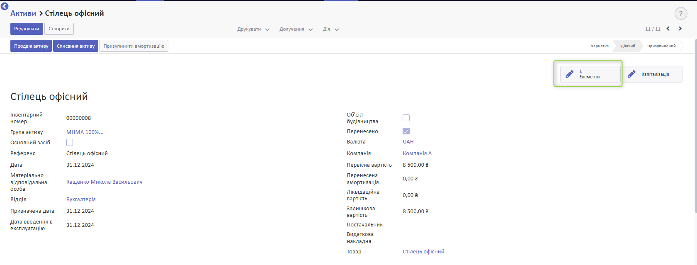The height and width of the screenshot is (265, 697).
Task: Select the Діючий status stage
Action: [x=628, y=46]
